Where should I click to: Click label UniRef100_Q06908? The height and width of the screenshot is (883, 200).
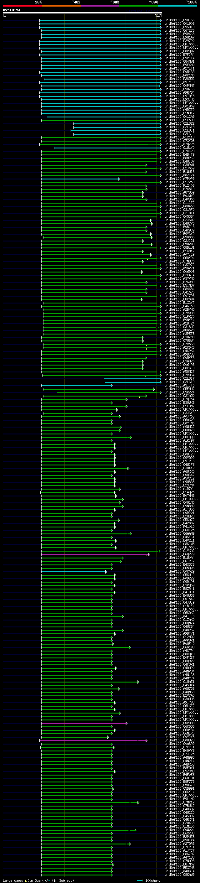(x=179, y=272)
